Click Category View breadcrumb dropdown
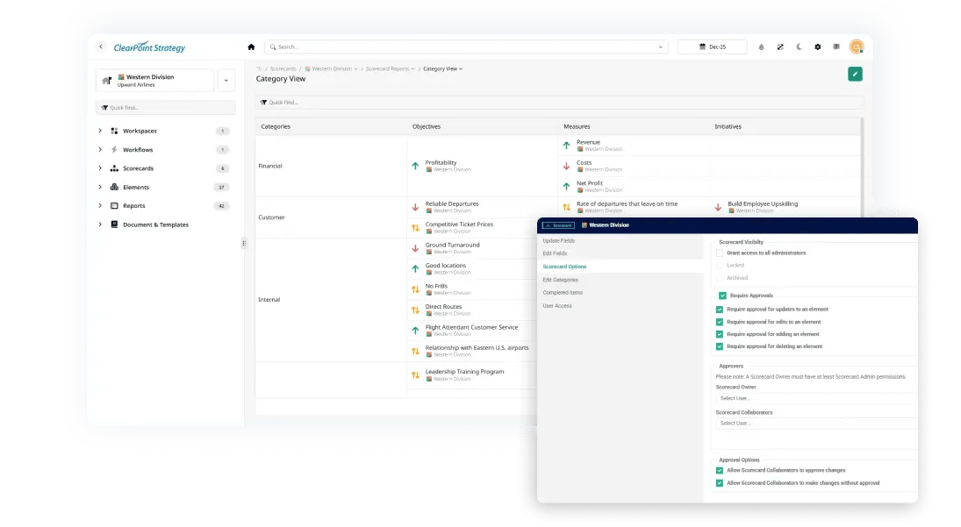 point(442,68)
